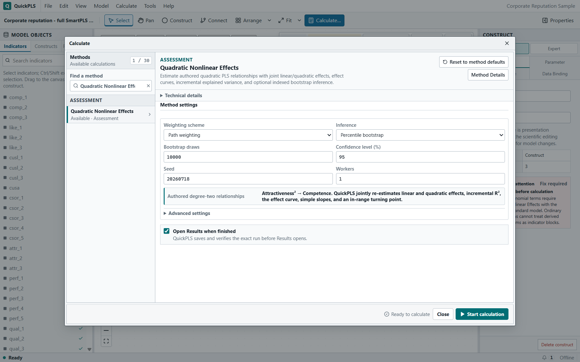Activate the Select tool
The height and width of the screenshot is (362, 580).
click(119, 20)
